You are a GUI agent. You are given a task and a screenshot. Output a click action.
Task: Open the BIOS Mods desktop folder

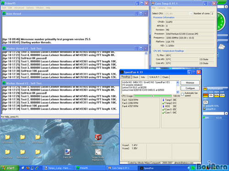[x=38, y=139]
